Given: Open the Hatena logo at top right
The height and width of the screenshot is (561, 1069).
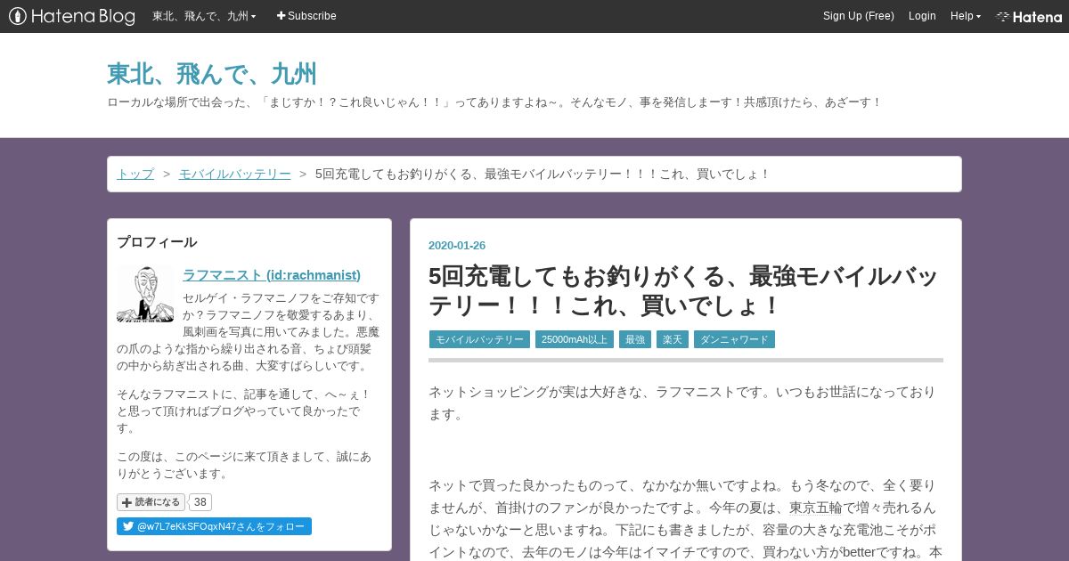Looking at the screenshot, I should 1029,16.
